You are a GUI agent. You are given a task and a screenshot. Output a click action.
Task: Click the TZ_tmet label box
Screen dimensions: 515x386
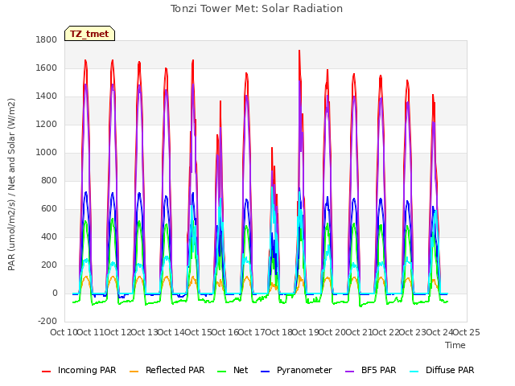point(89,34)
